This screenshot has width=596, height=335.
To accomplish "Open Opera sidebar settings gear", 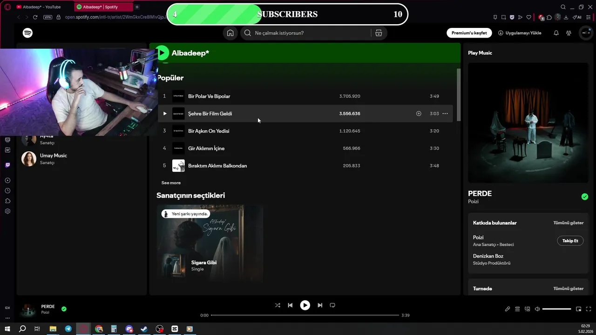I will [7, 211].
